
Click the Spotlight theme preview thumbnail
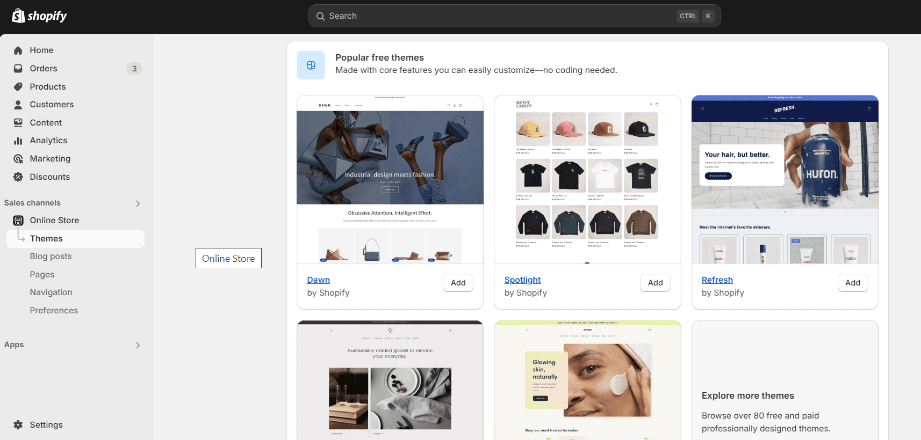click(587, 180)
